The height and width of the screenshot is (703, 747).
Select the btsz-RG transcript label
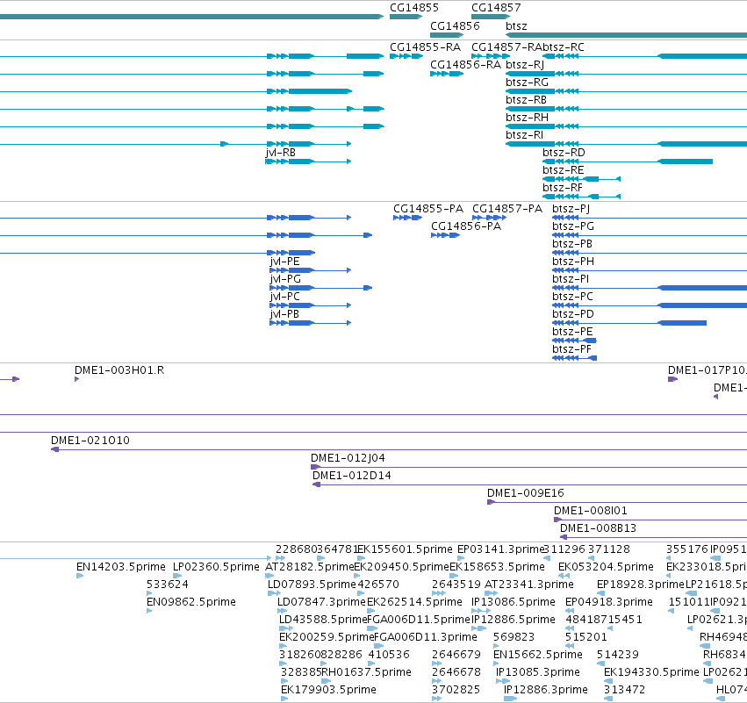(x=527, y=82)
